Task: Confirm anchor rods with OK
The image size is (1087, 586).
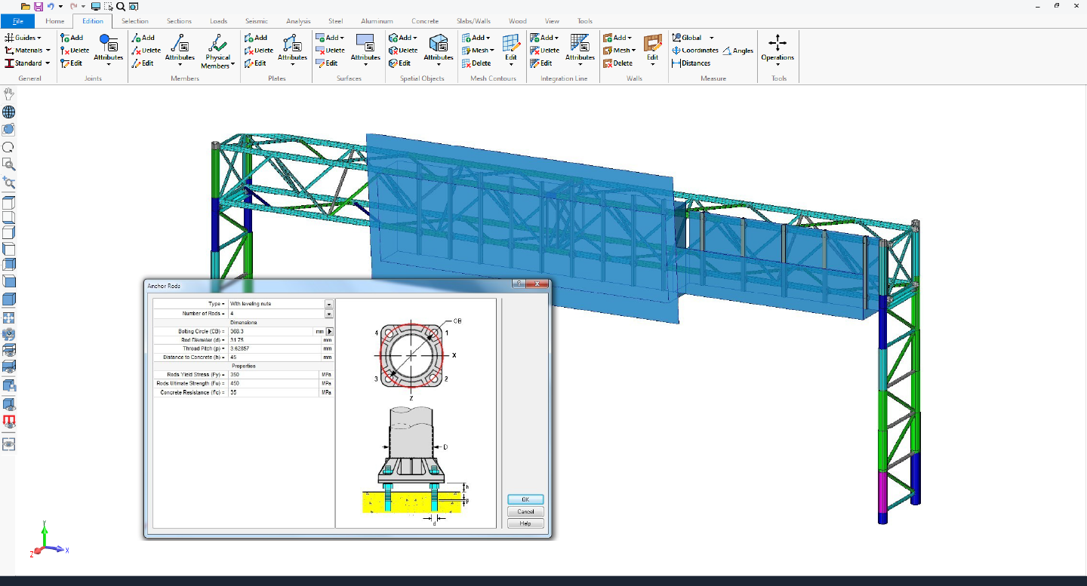Action: point(525,499)
